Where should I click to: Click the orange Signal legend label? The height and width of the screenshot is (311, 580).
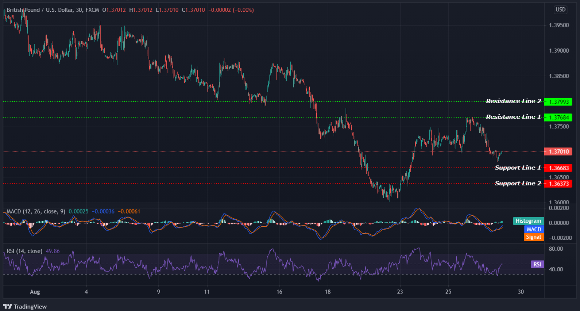point(534,237)
